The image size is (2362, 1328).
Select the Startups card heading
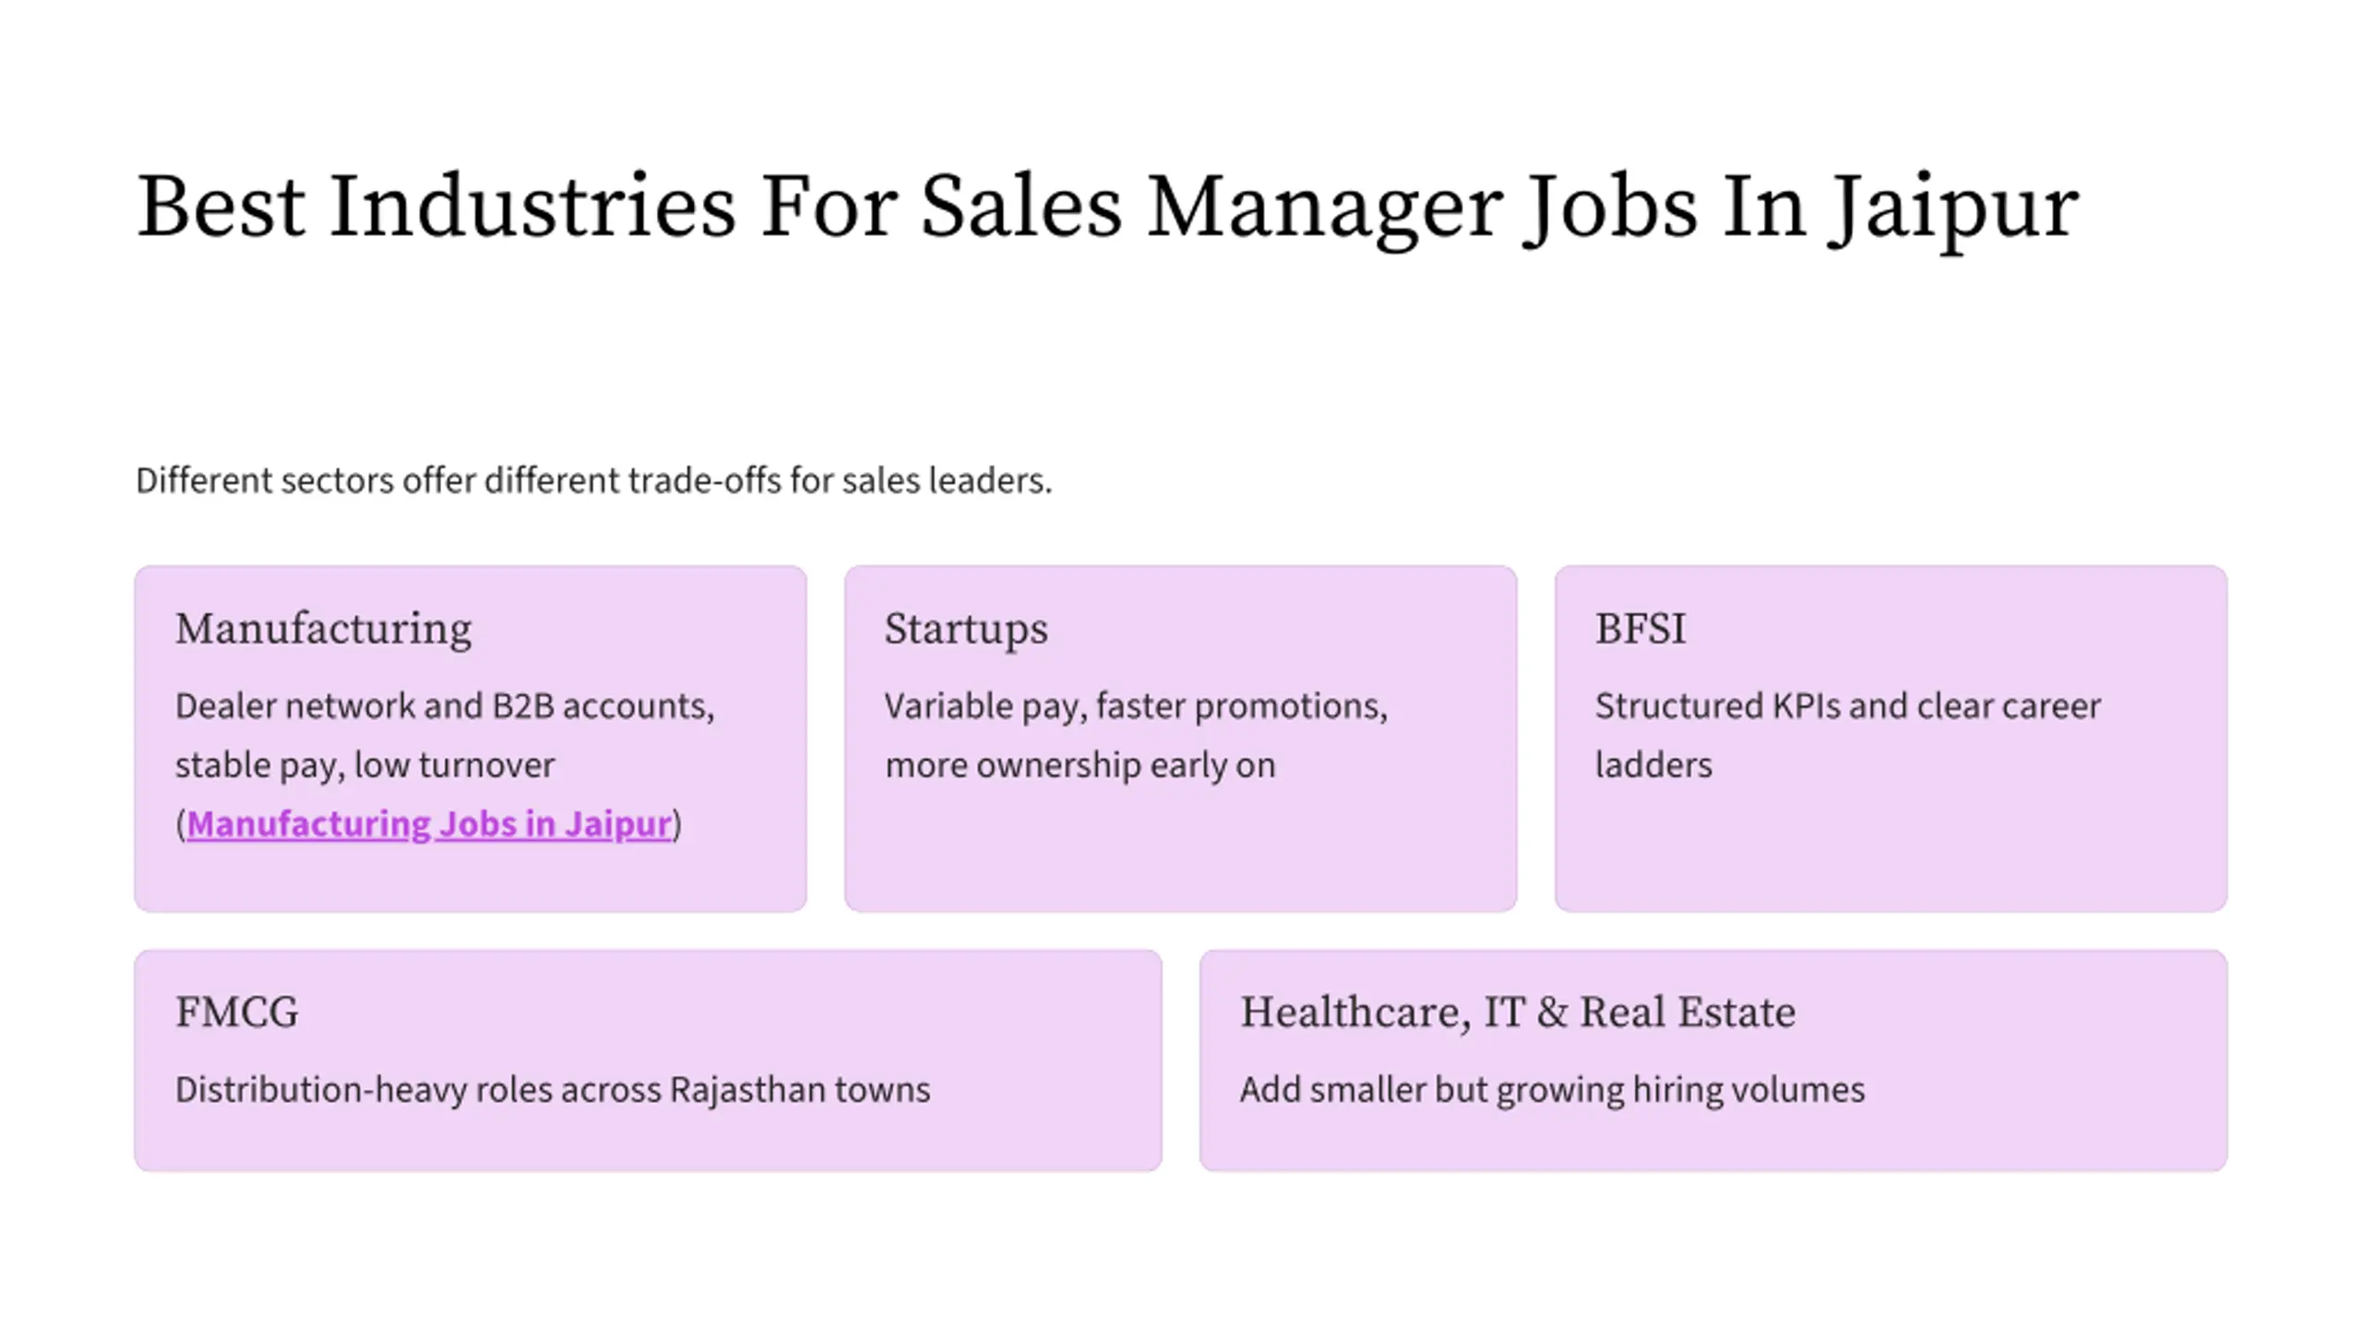tap(966, 629)
